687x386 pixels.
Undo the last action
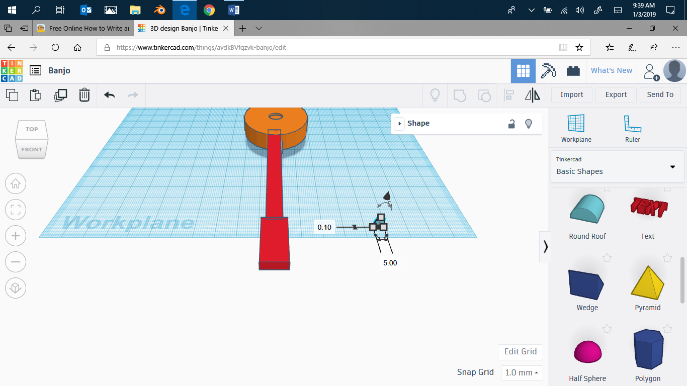(110, 94)
